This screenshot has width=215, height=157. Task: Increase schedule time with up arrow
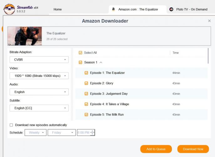click(x=92, y=131)
